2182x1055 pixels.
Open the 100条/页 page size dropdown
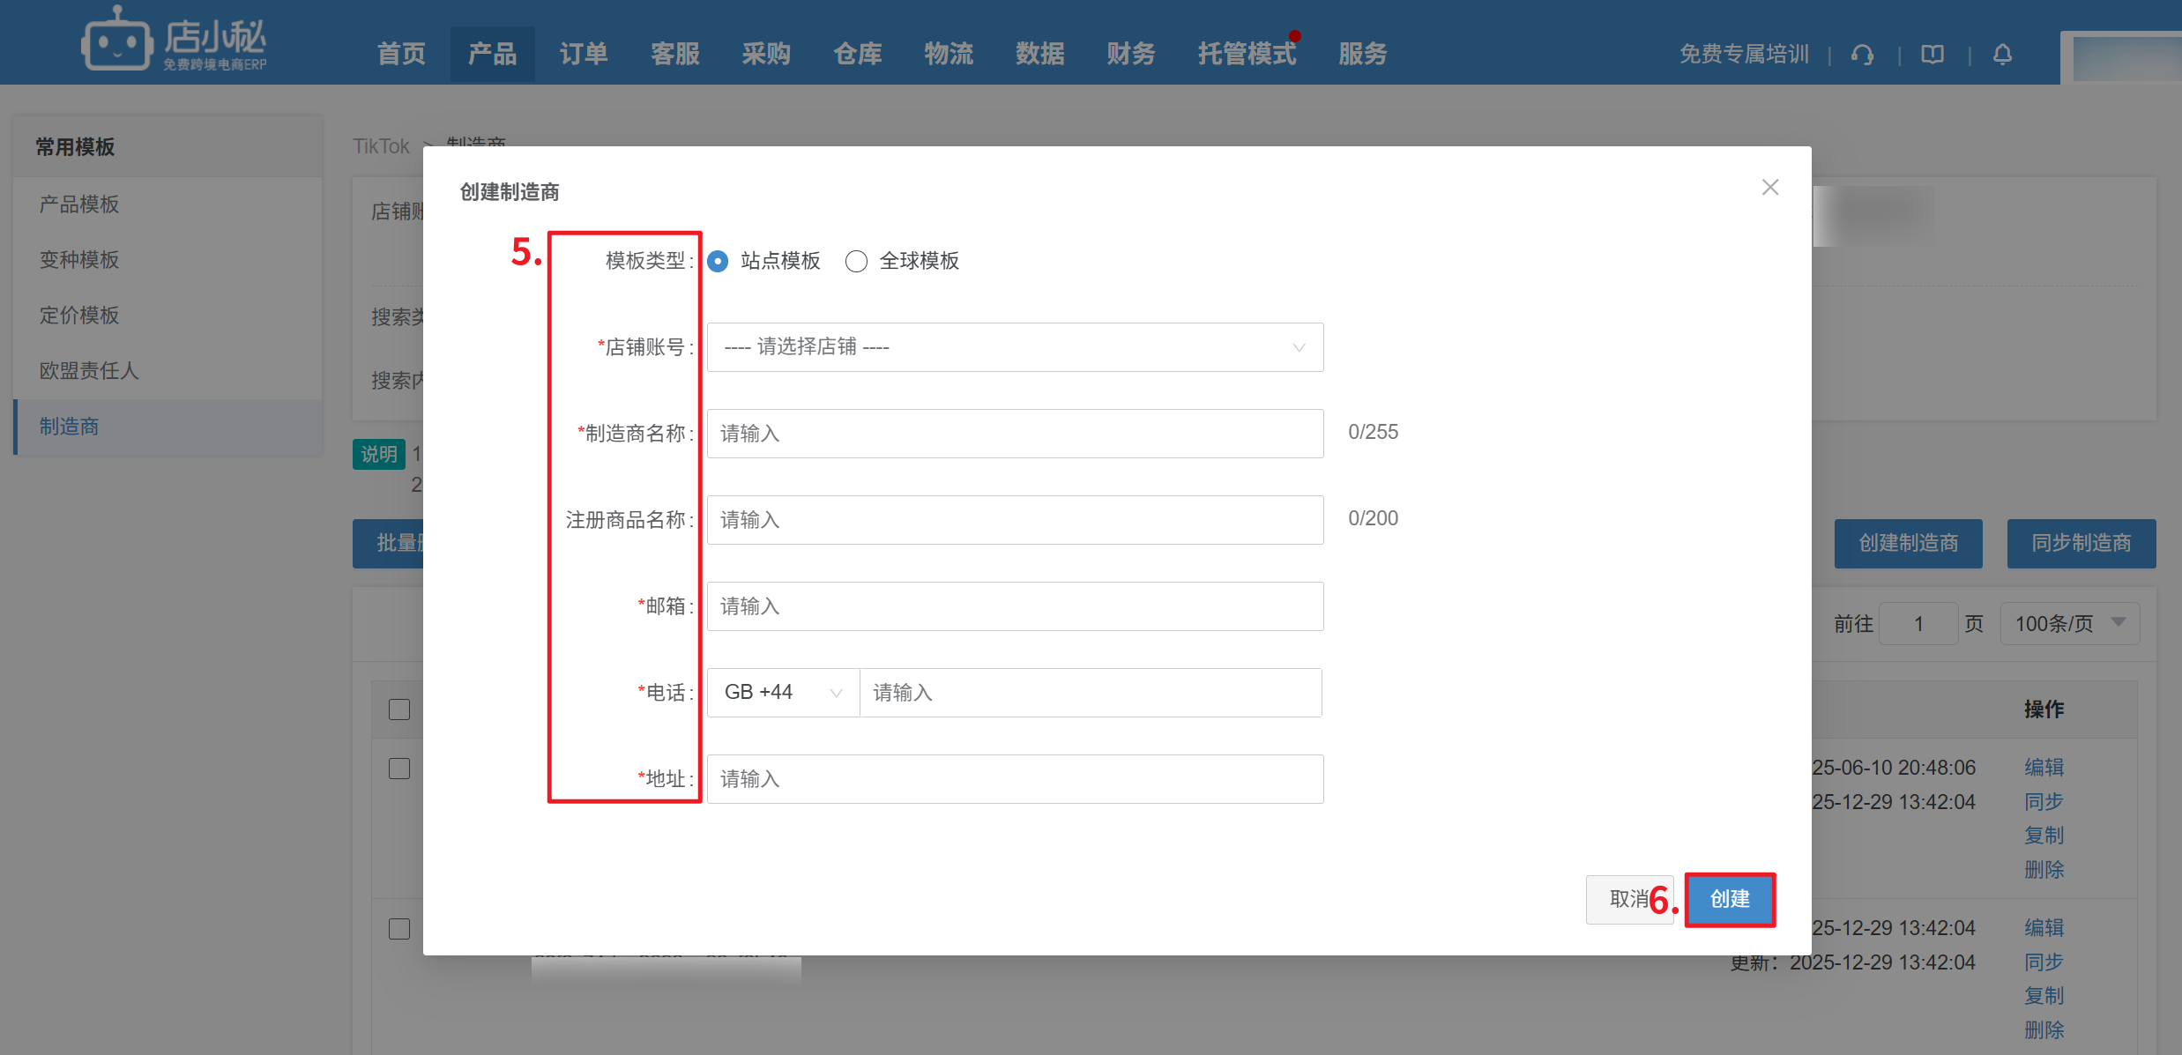[x=2068, y=624]
